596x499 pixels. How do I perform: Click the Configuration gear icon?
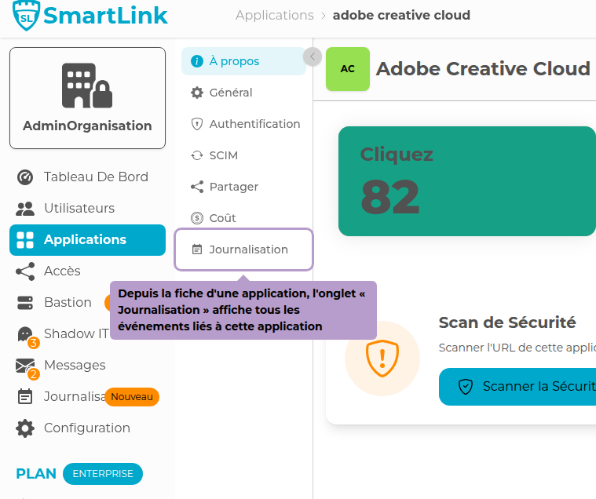[x=25, y=428]
